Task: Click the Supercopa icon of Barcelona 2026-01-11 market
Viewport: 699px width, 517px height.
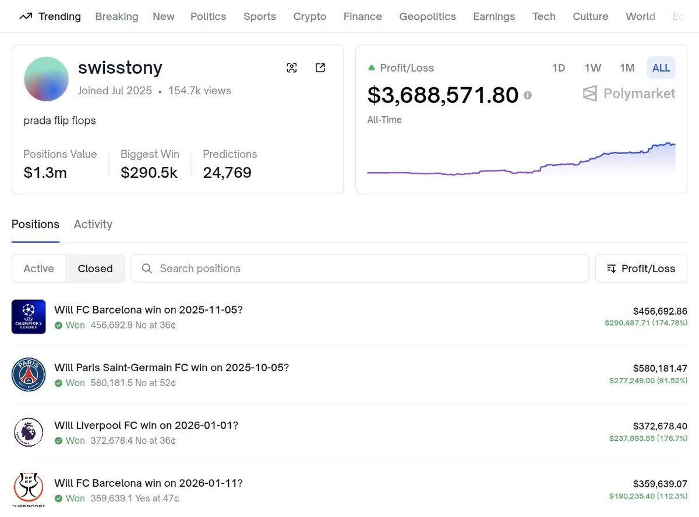Action: (29, 490)
